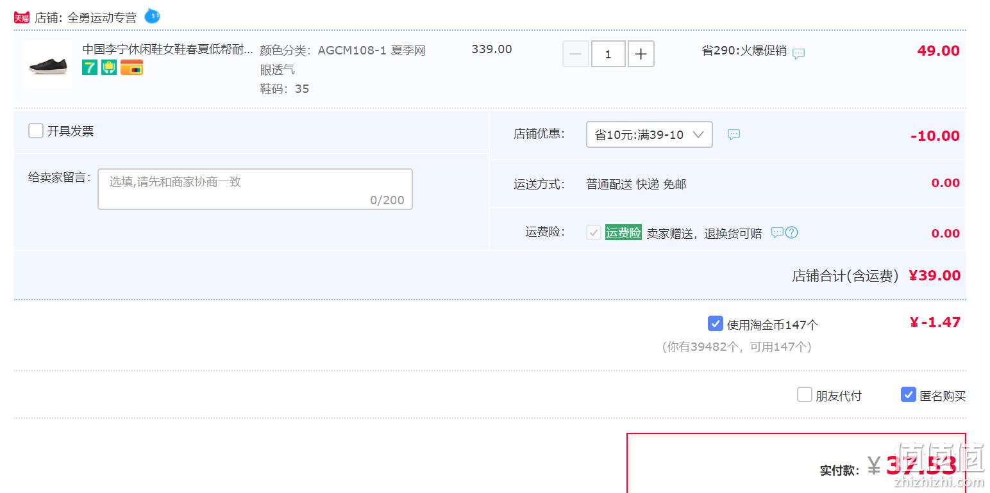Screen dimensions: 990x493
Task: Open the 中国李宁休闲鞋 product title link
Action: pos(168,49)
